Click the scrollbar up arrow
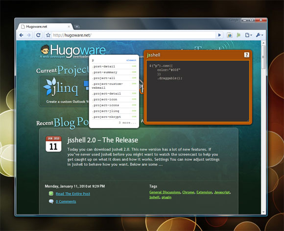Image resolution: width=284 pixels, height=231 pixels. coord(263,43)
